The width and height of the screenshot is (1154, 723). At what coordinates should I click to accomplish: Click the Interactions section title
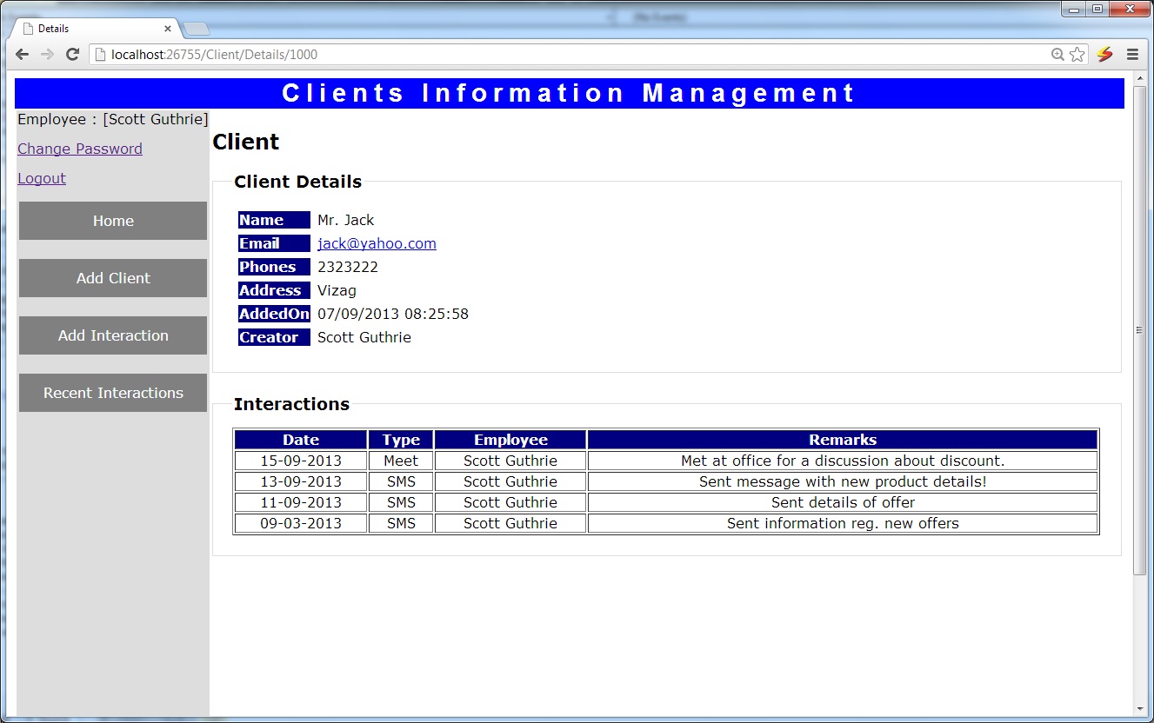point(291,404)
